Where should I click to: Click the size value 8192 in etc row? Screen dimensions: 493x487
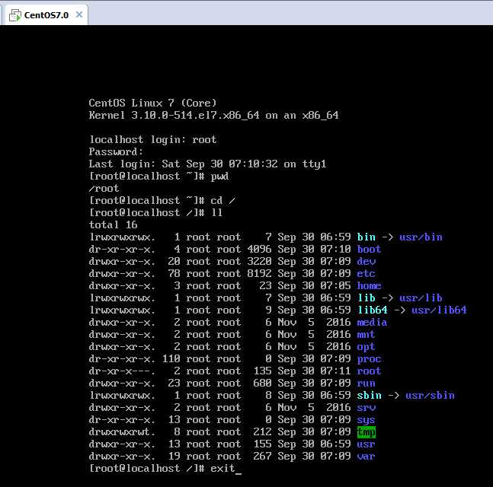coord(259,273)
